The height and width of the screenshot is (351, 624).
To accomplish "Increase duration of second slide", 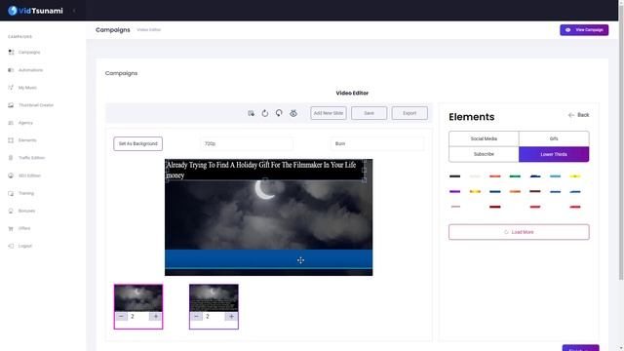I will 231,316.
